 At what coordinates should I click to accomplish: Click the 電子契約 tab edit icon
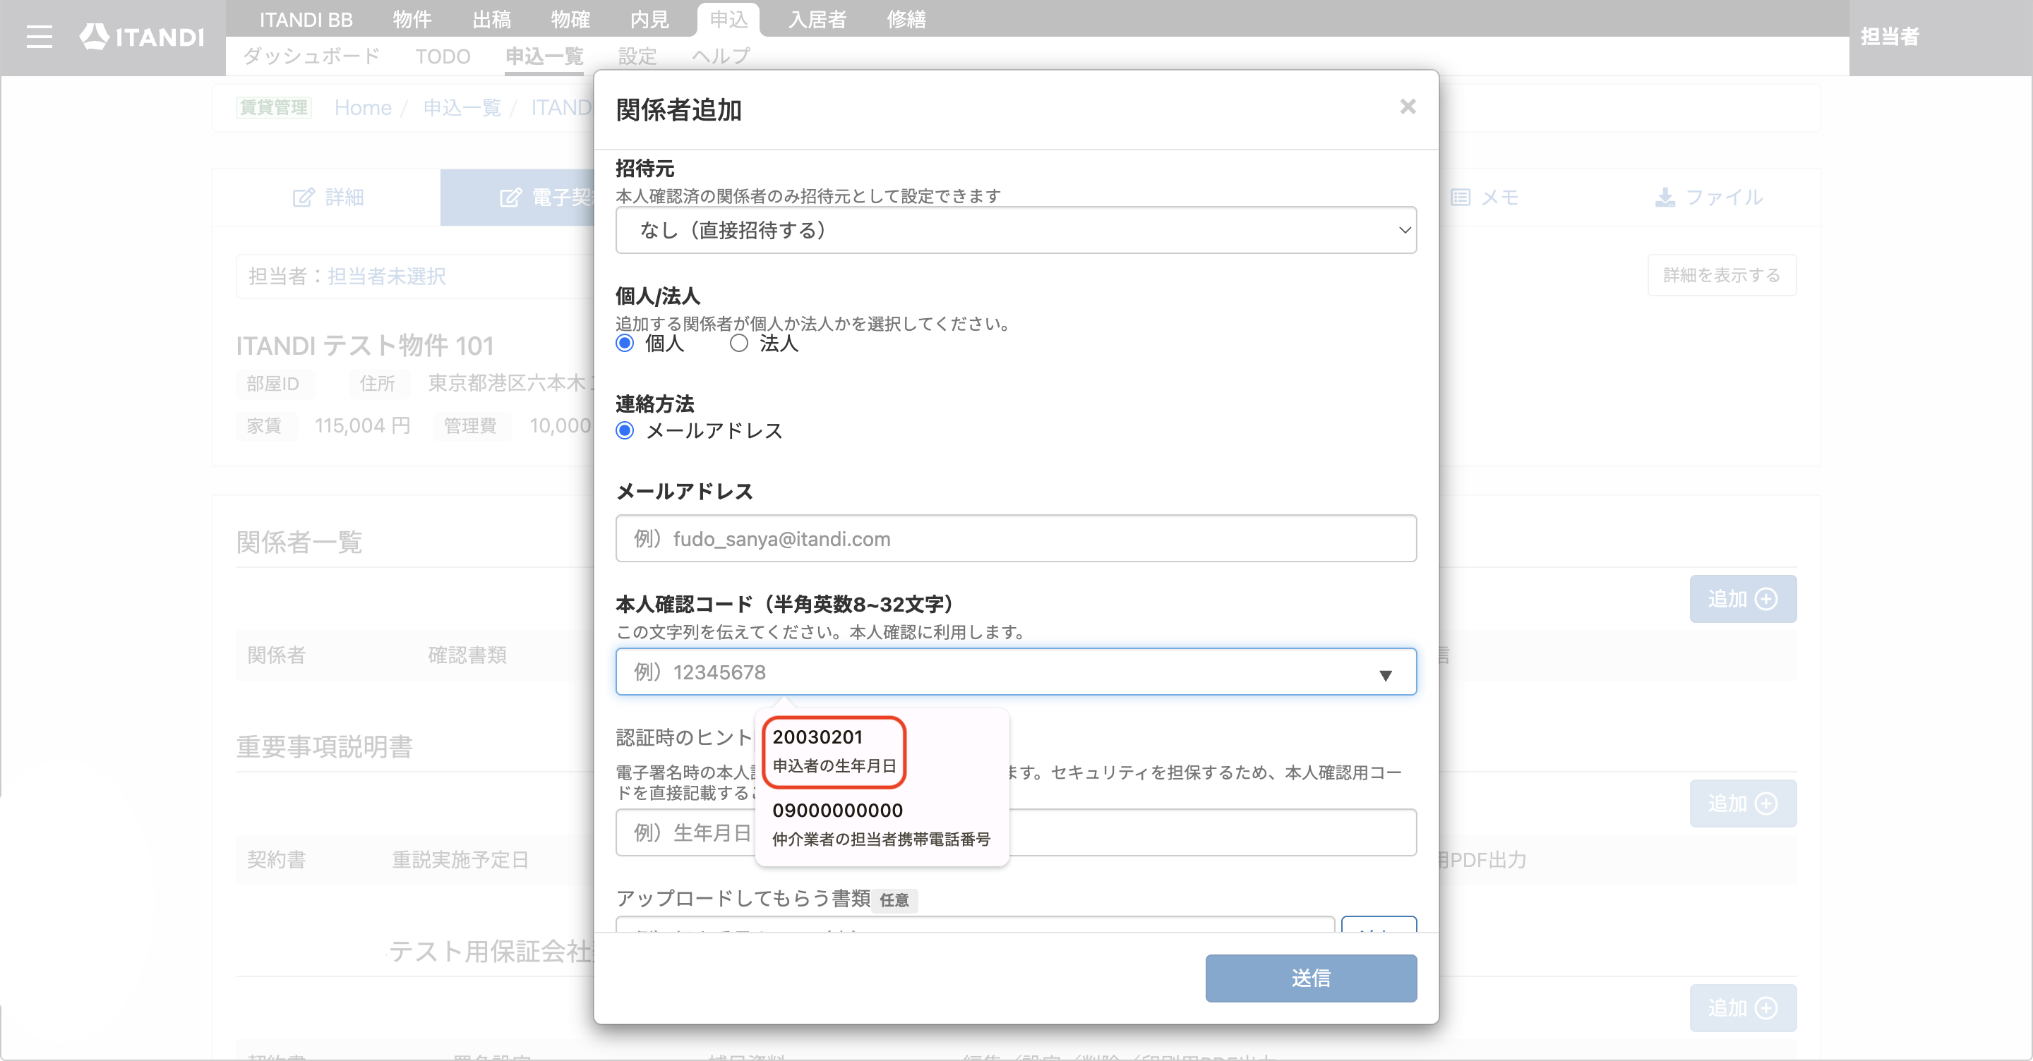pyautogui.click(x=510, y=198)
